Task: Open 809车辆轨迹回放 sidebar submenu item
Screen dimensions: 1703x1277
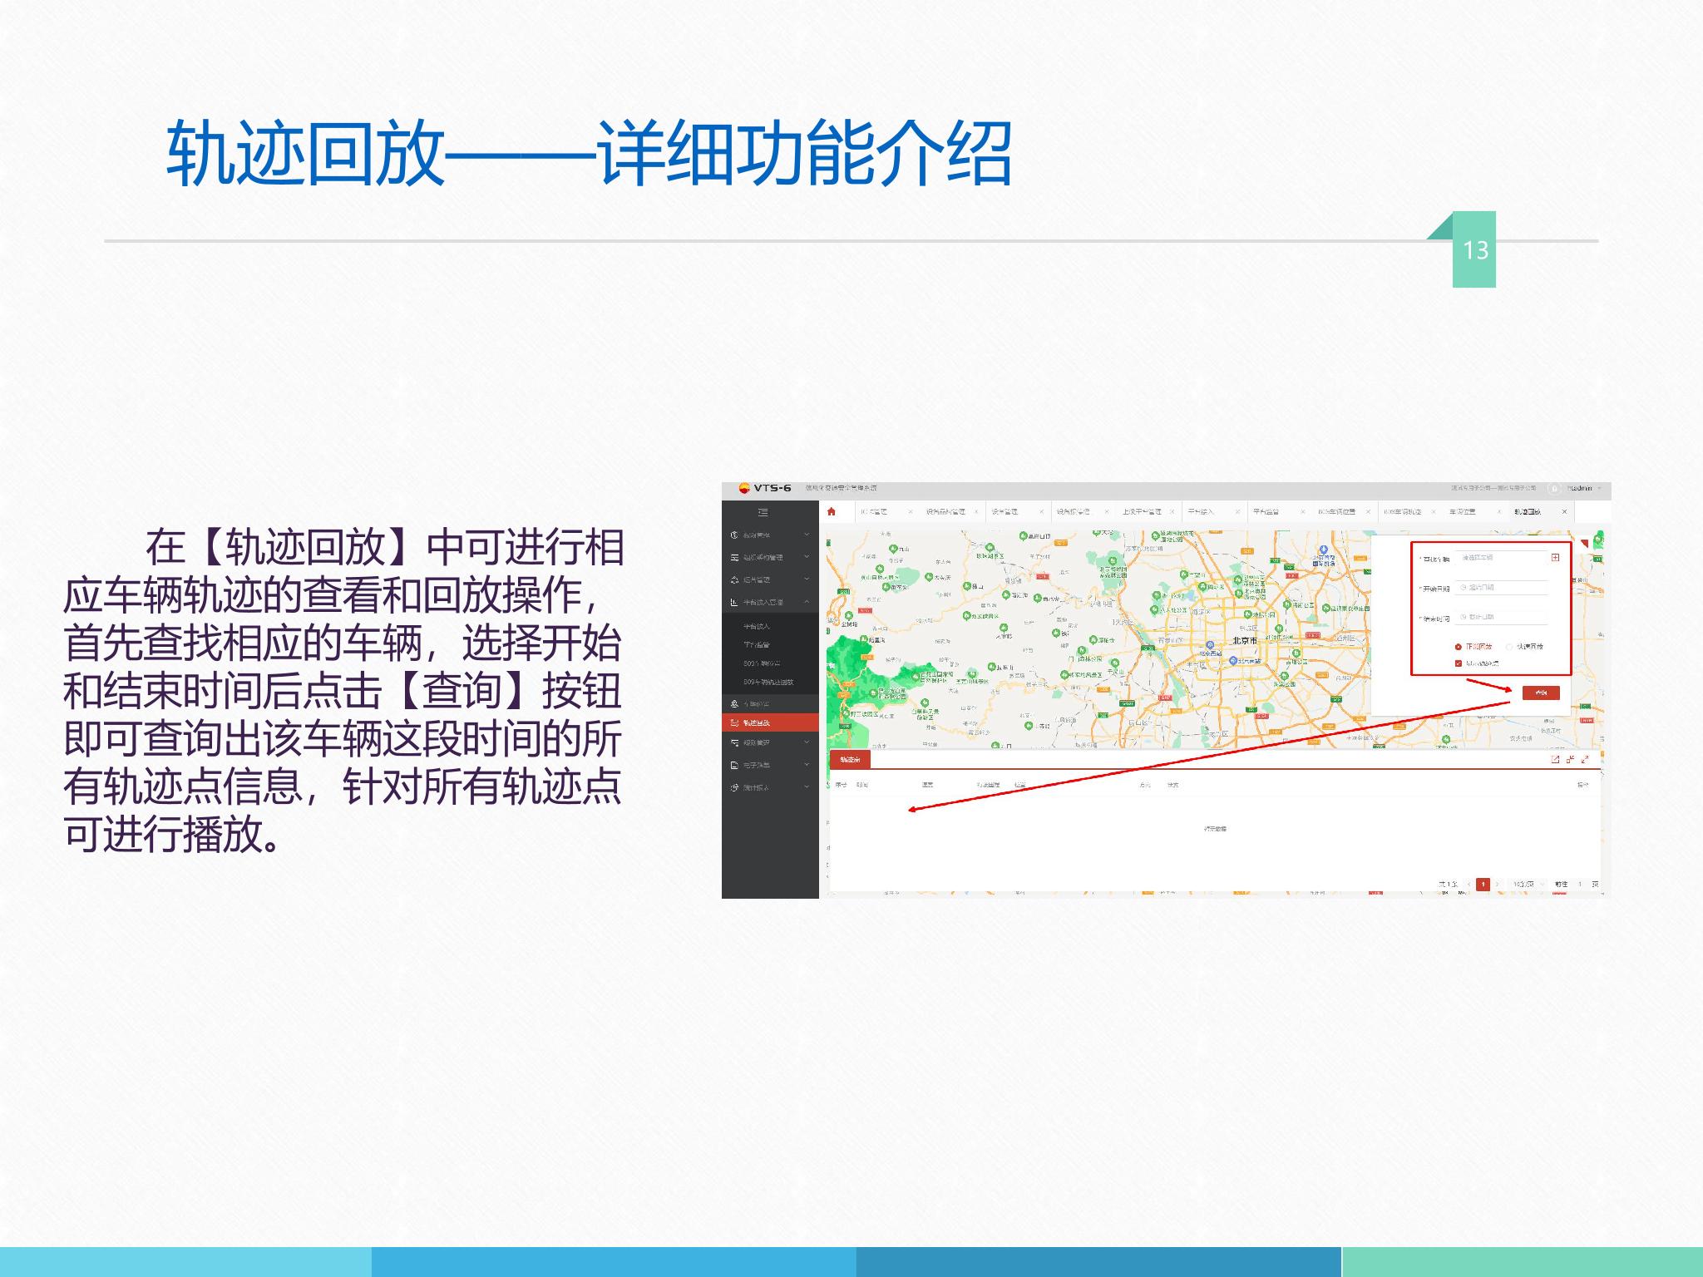Action: 770,682
